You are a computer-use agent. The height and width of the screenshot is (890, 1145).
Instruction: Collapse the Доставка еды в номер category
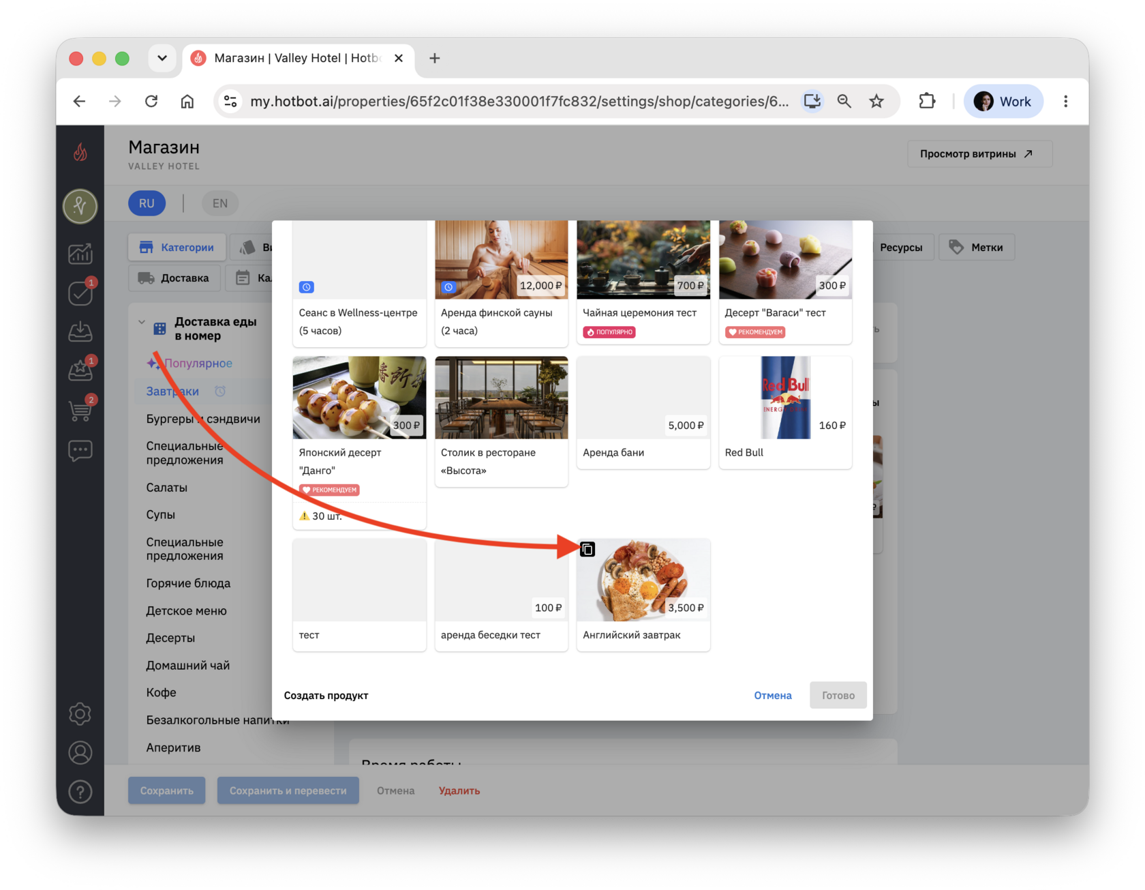click(x=142, y=322)
